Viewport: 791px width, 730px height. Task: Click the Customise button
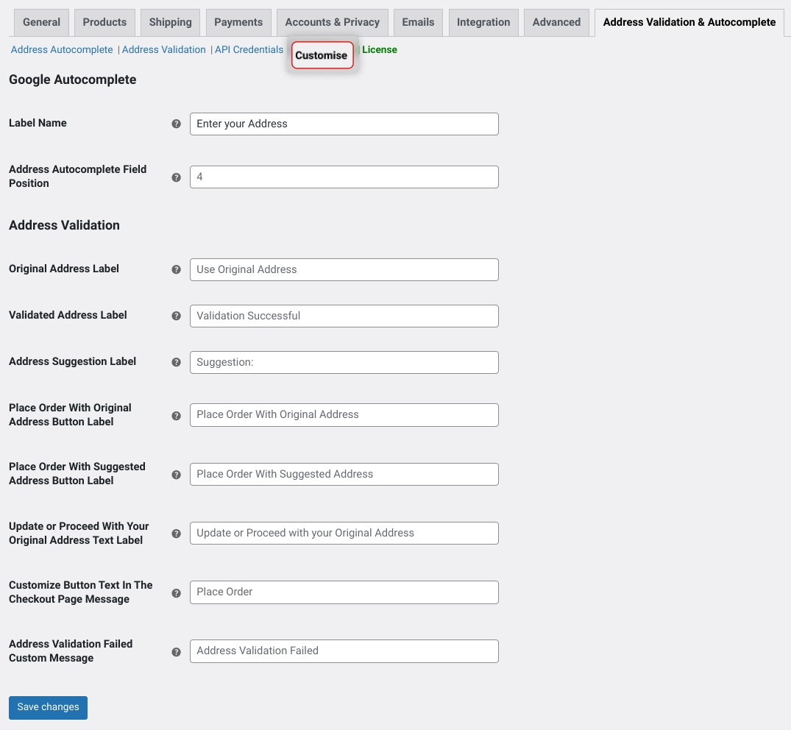click(322, 54)
